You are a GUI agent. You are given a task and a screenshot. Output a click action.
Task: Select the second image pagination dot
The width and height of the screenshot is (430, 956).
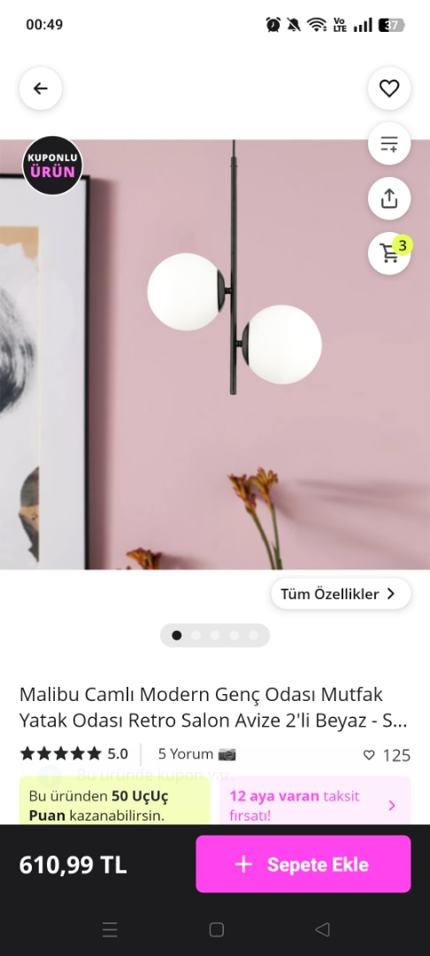click(x=196, y=636)
